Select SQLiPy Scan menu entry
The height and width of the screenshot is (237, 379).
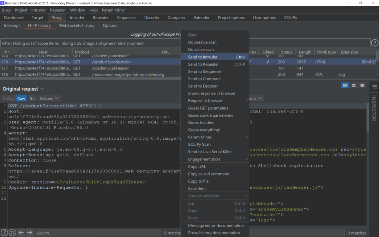point(215,144)
